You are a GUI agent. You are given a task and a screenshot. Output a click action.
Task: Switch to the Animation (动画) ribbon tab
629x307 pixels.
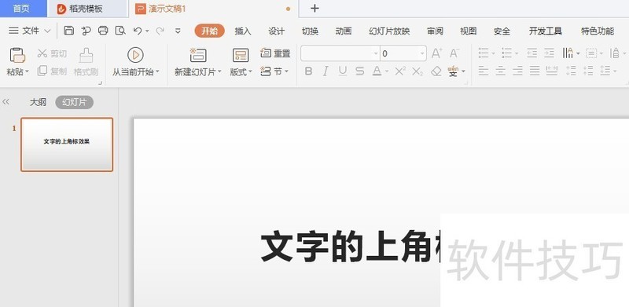(x=344, y=31)
